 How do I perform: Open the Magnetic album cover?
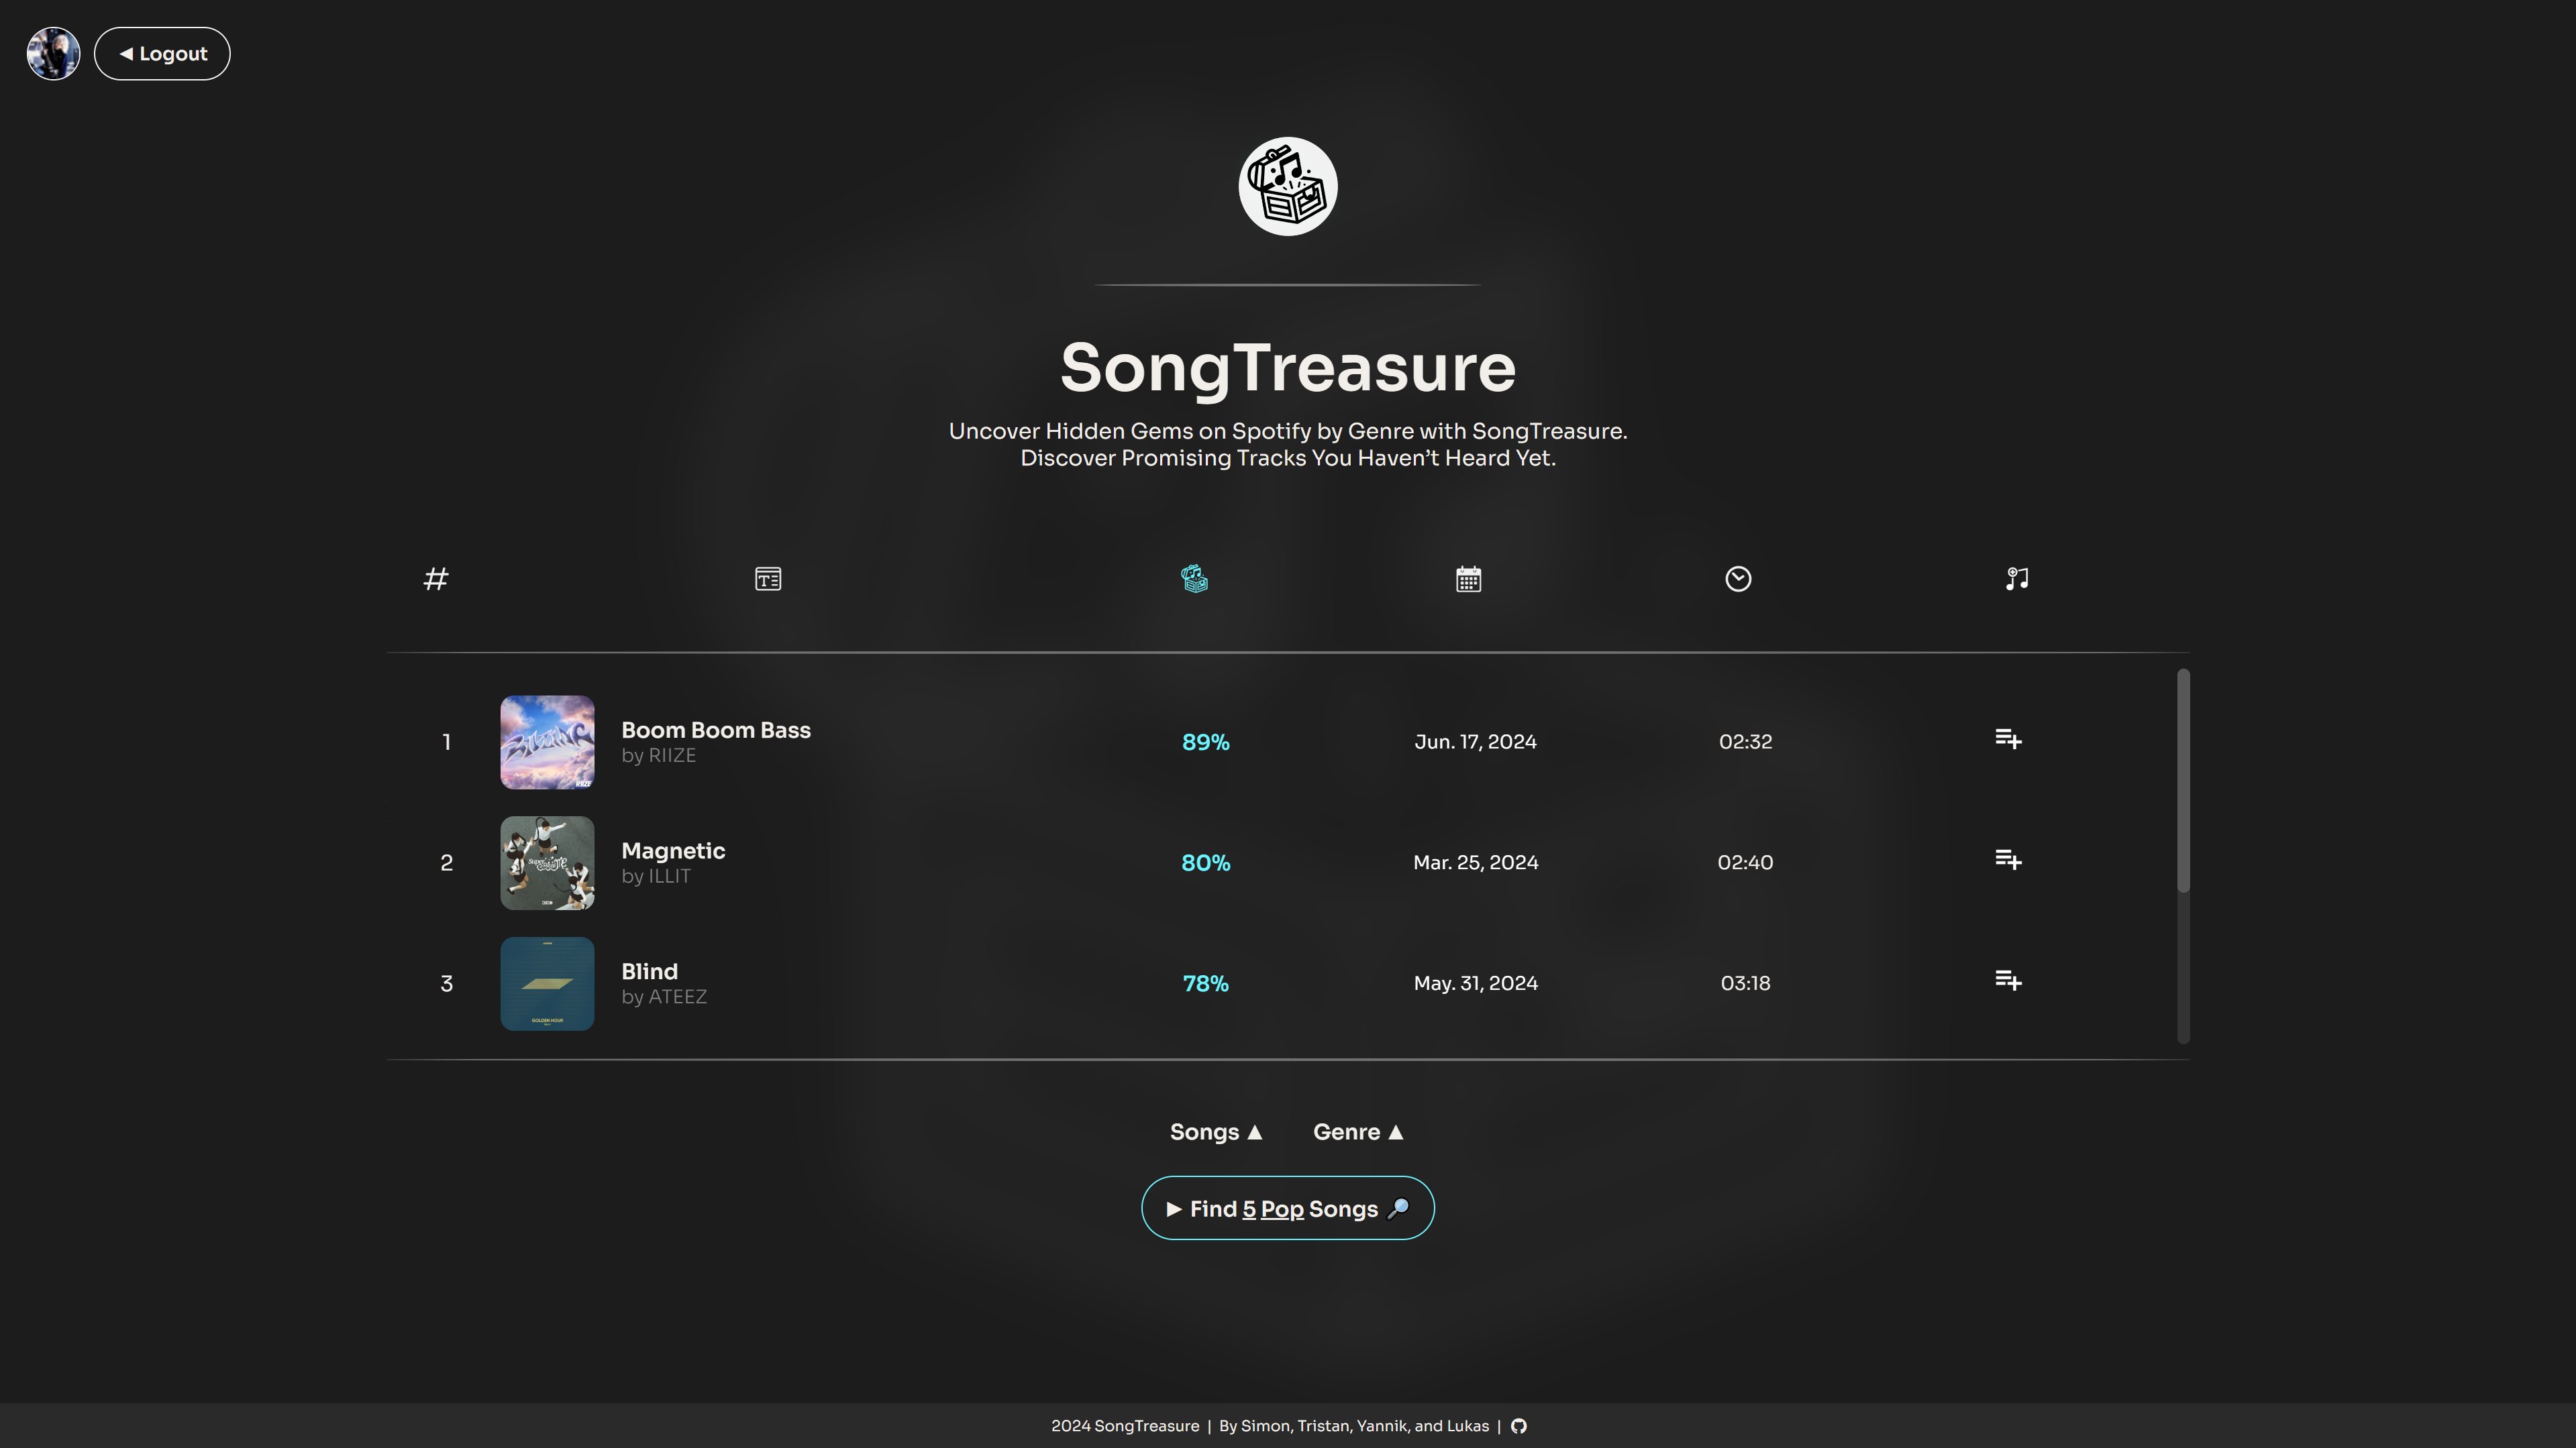(x=547, y=863)
